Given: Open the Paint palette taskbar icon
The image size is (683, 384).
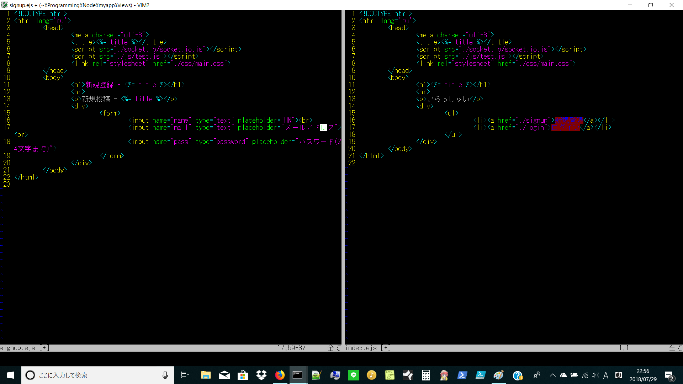Looking at the screenshot, I should coord(498,375).
